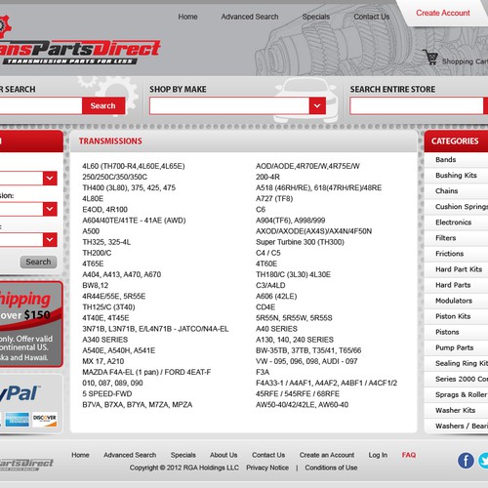Open the Electronics category
Viewport: 488px width, 488px height.
pyautogui.click(x=453, y=223)
